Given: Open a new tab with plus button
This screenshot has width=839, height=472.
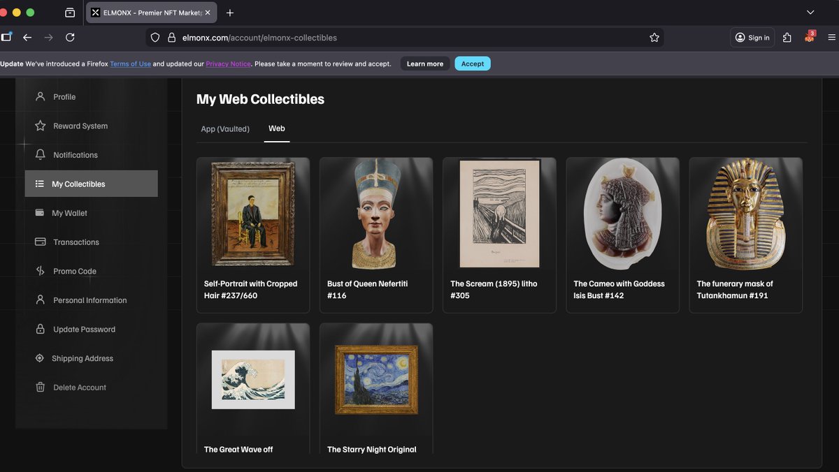Looking at the screenshot, I should click(230, 13).
